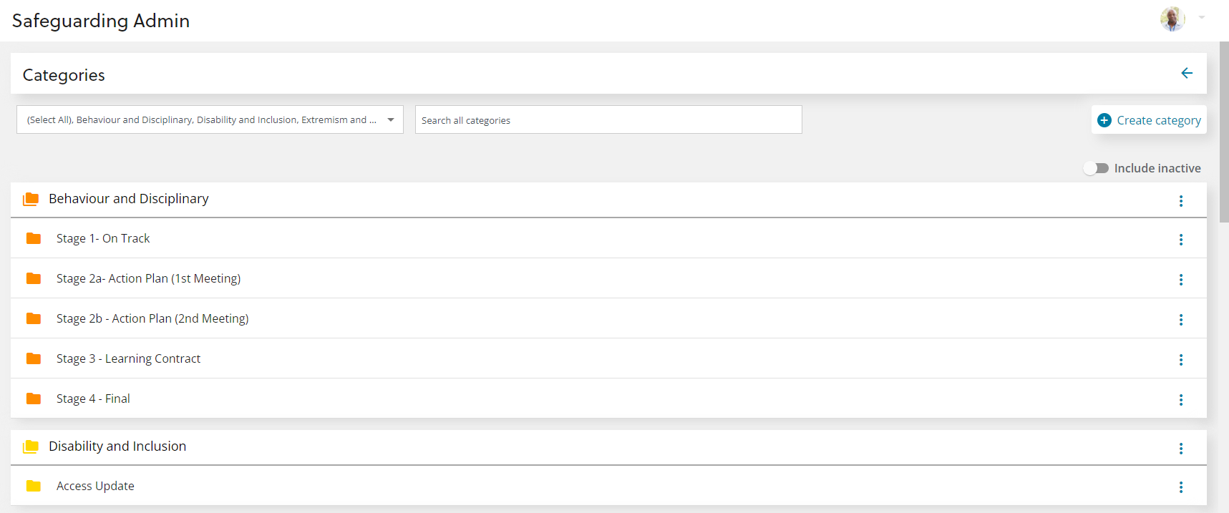Image resolution: width=1229 pixels, height=513 pixels.
Task: Enable the Include inactive toggle
Action: tap(1096, 167)
